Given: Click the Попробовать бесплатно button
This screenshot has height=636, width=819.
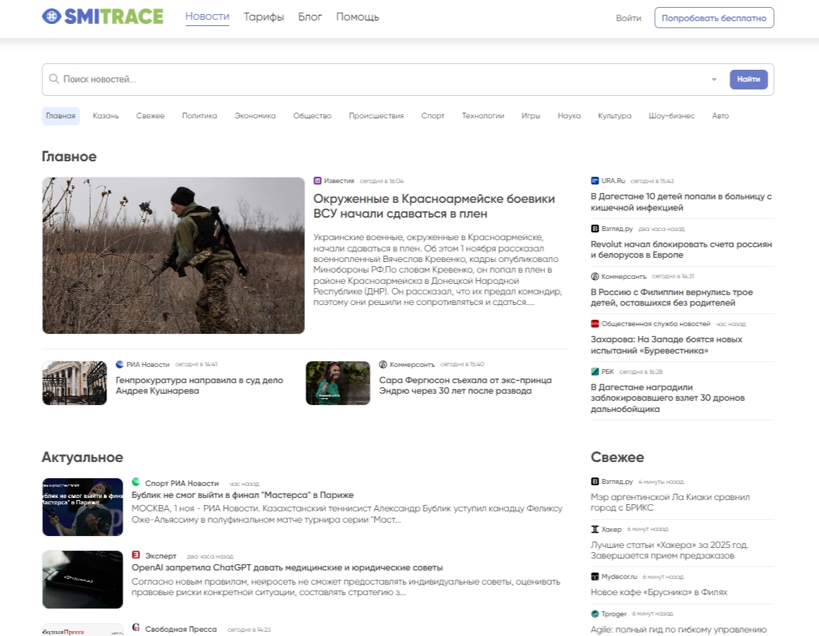Looking at the screenshot, I should [714, 18].
